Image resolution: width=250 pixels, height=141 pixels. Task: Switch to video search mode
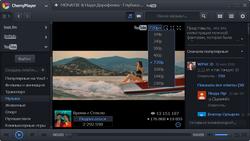[x=139, y=16]
